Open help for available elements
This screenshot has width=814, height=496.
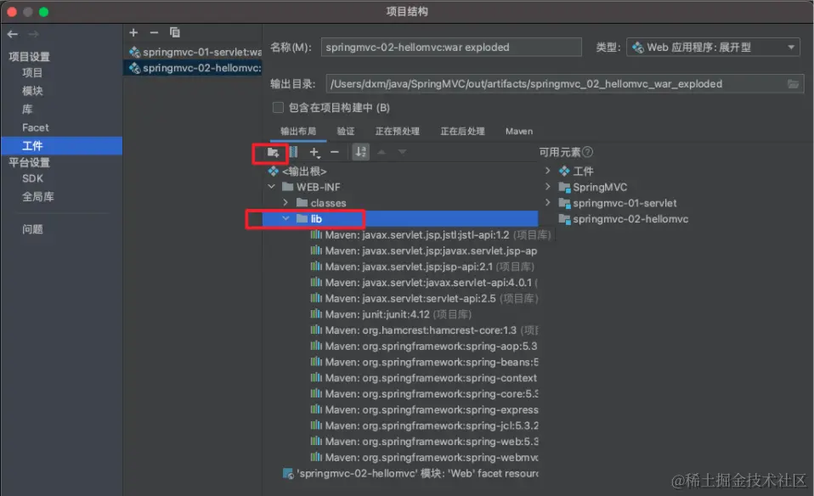587,152
